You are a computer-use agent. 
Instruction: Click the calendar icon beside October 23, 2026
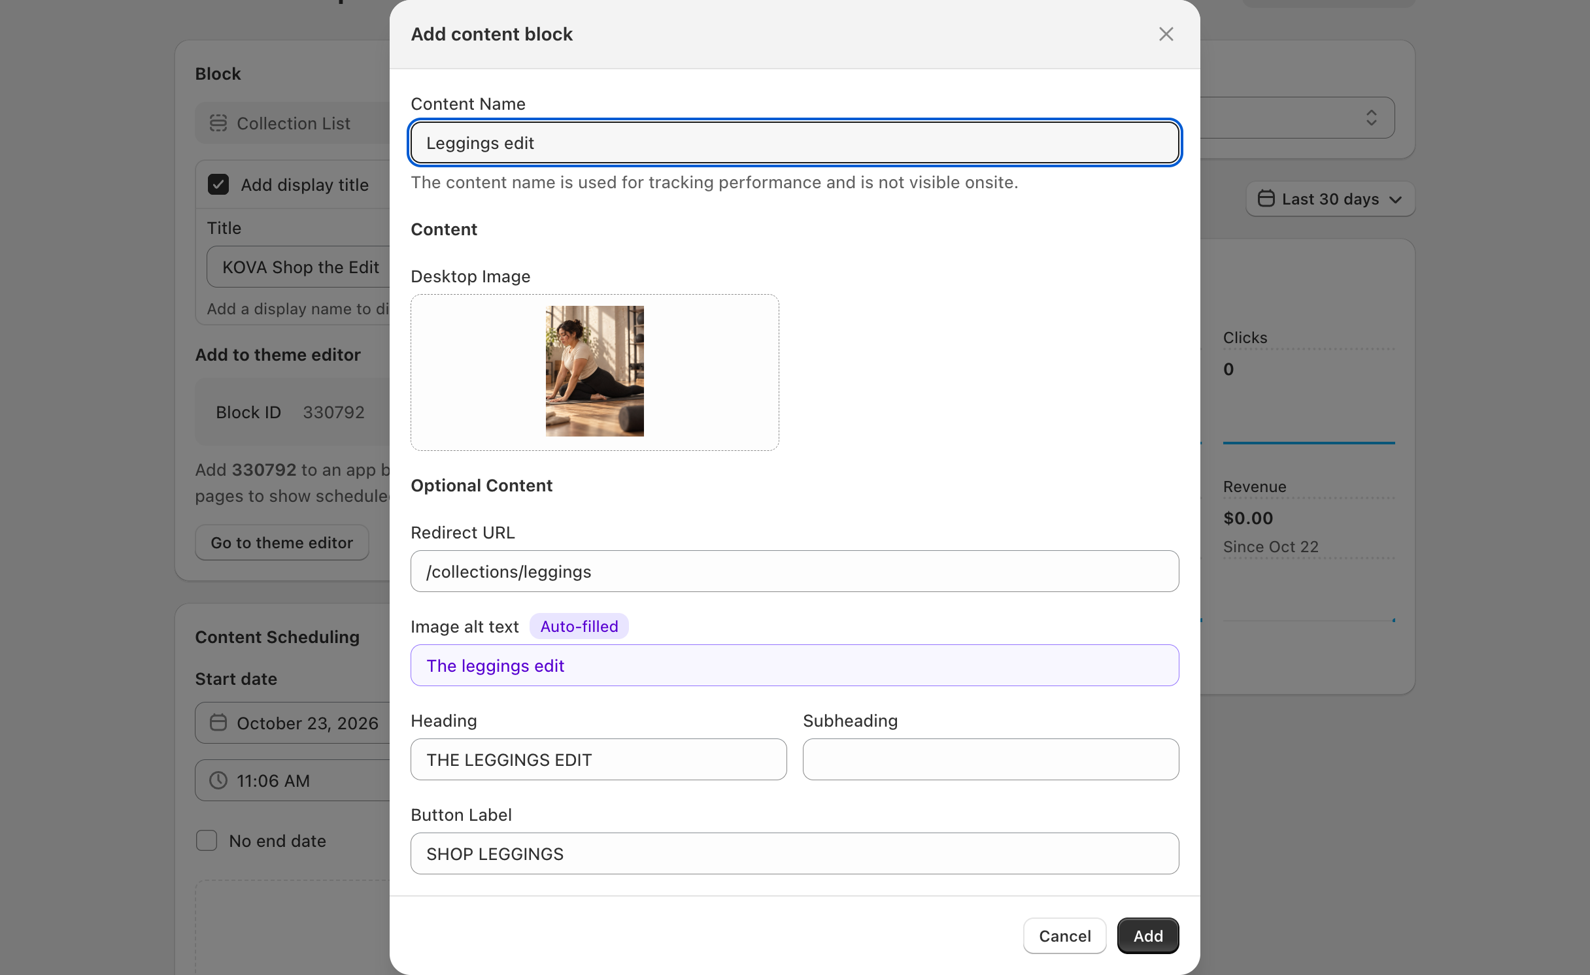pos(218,723)
